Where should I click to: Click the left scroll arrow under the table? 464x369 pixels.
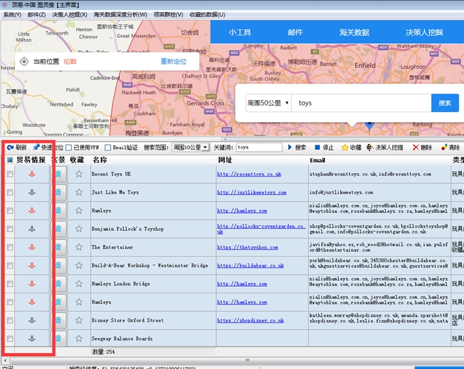[x=5, y=360]
